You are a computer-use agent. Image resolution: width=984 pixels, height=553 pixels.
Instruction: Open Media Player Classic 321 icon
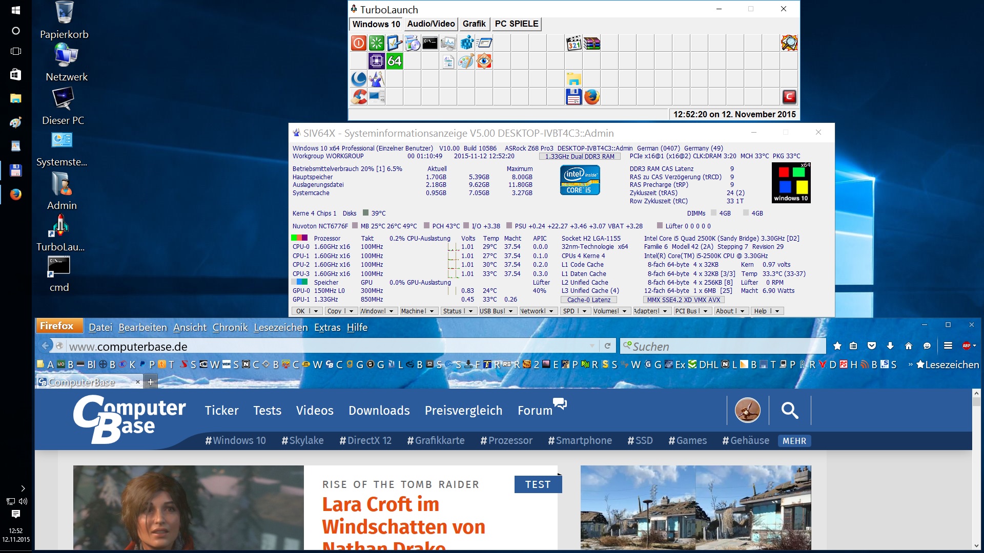[x=574, y=44]
